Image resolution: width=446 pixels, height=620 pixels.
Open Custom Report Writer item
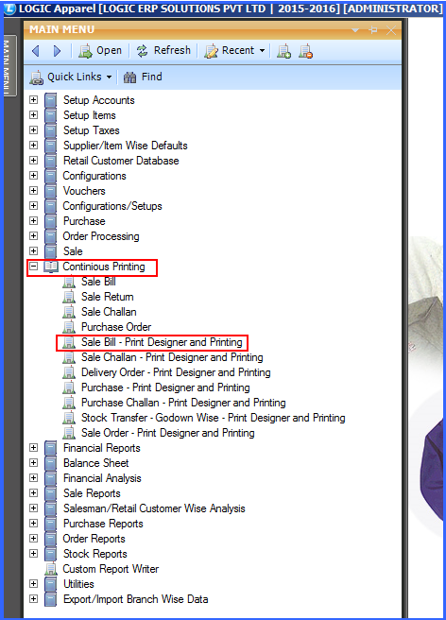(111, 569)
